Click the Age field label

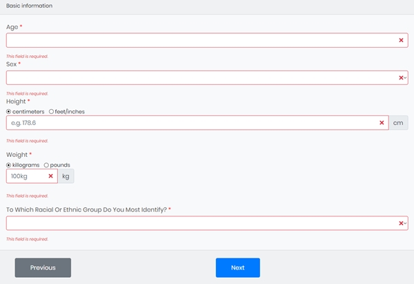click(x=12, y=27)
